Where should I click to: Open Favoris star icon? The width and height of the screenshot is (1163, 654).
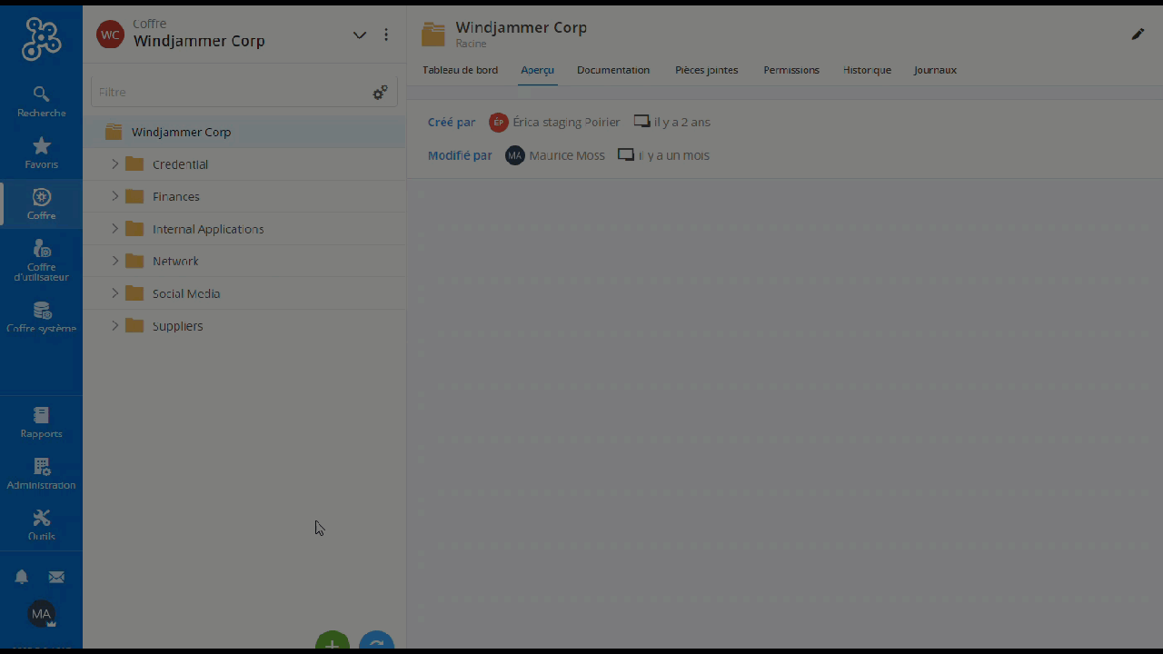41,153
